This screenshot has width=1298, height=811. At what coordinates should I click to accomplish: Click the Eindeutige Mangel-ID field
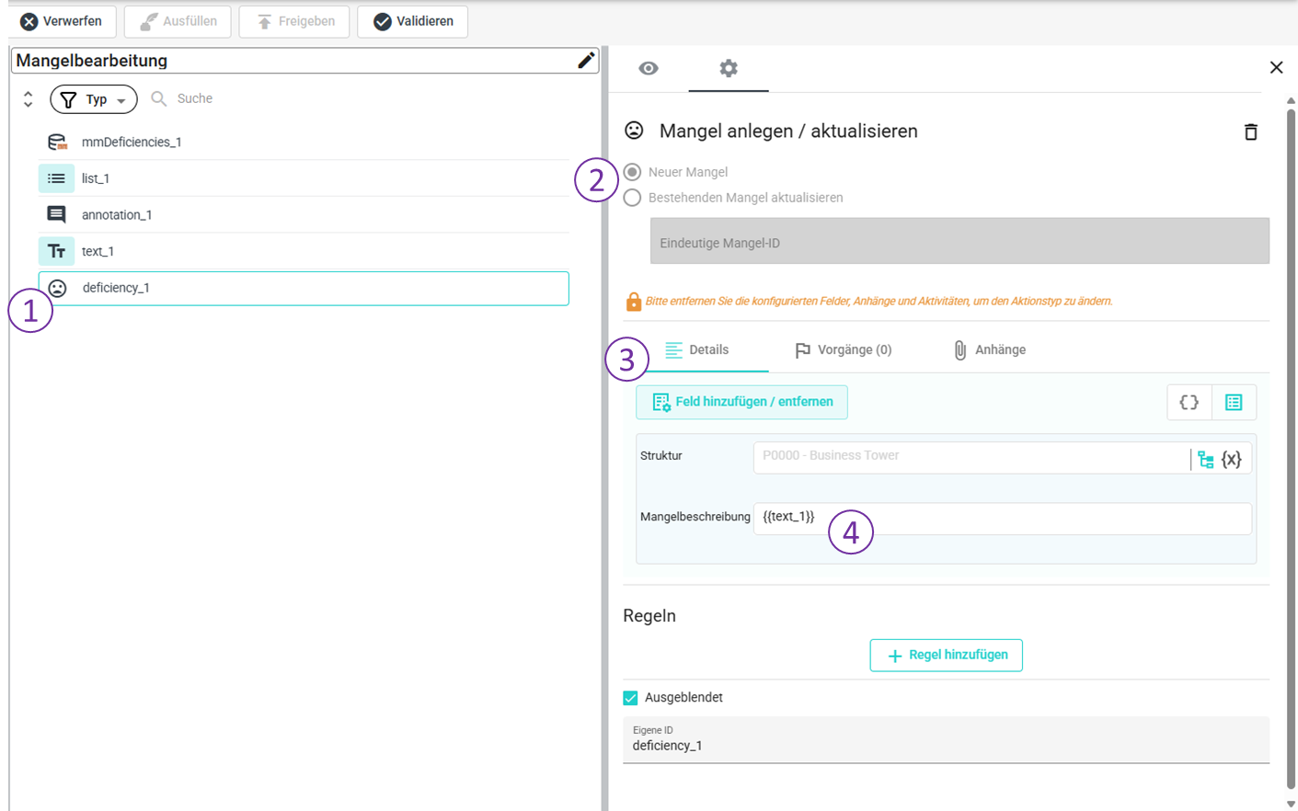click(959, 241)
